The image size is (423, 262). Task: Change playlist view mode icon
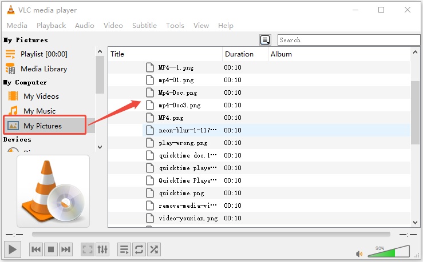(265, 40)
